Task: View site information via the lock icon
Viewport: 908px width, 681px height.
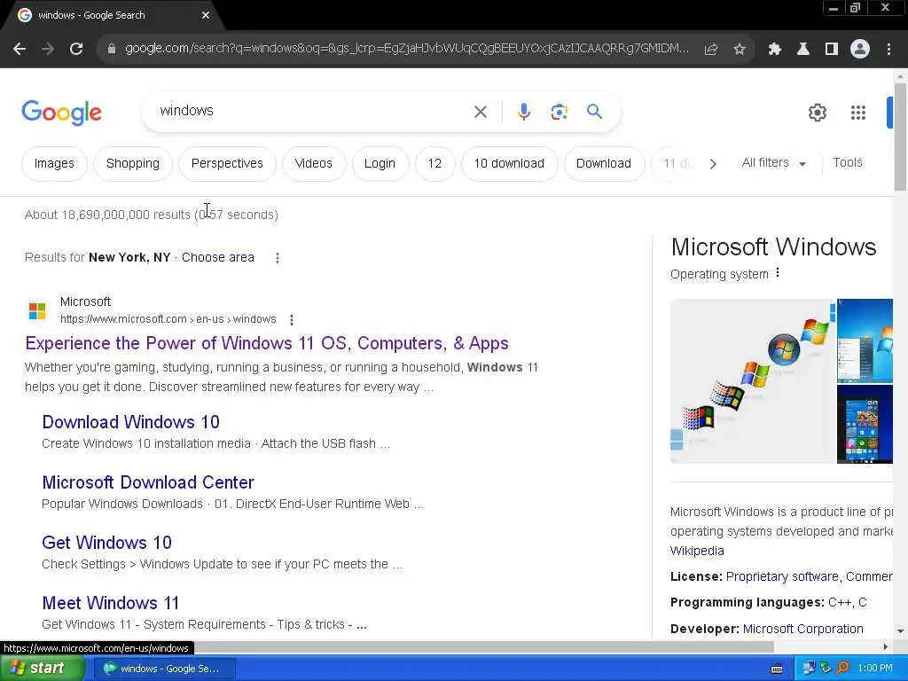Action: [x=111, y=50]
